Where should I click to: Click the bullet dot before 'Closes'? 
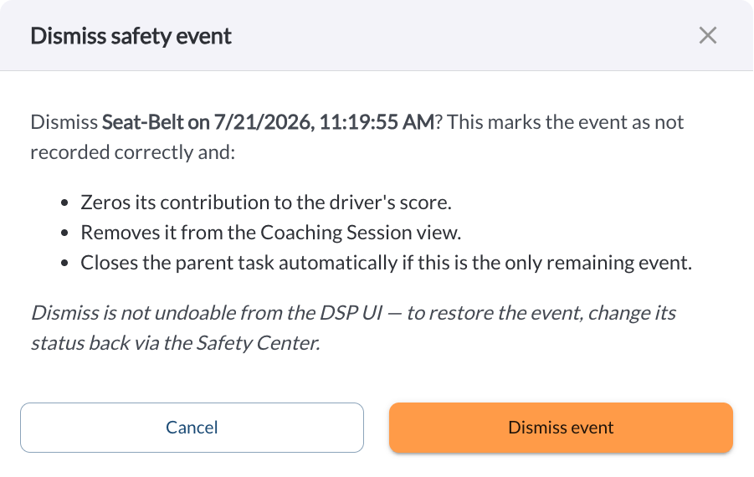pos(65,264)
